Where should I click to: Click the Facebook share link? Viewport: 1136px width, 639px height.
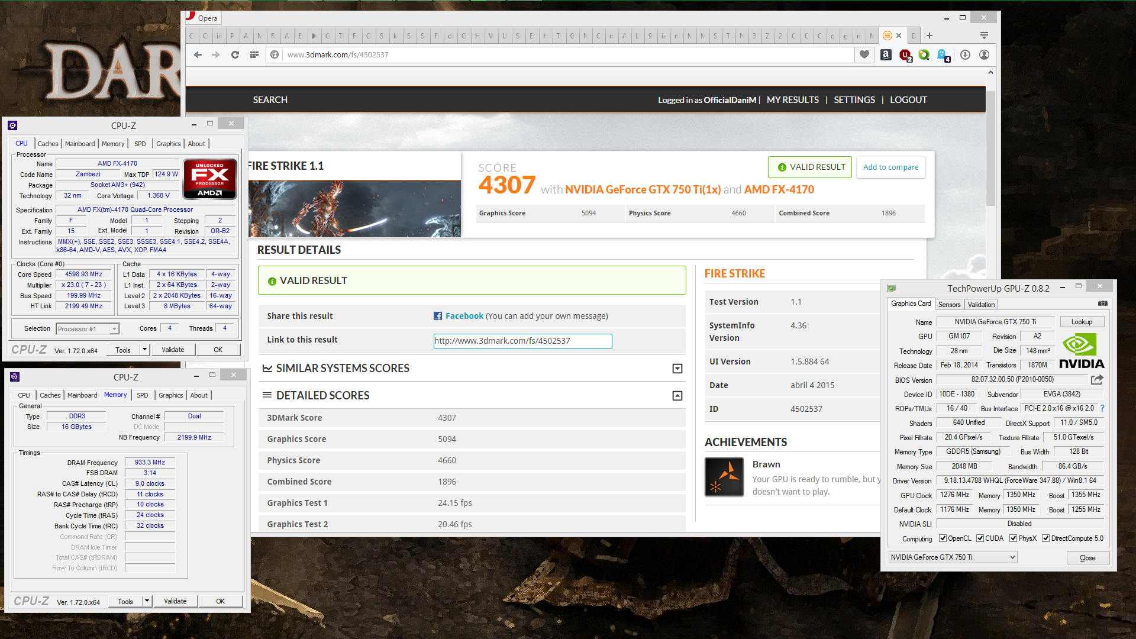click(464, 316)
